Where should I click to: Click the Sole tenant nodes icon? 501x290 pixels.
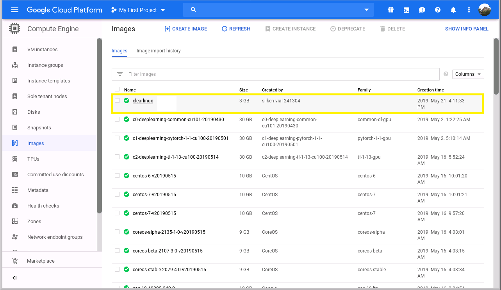15,96
